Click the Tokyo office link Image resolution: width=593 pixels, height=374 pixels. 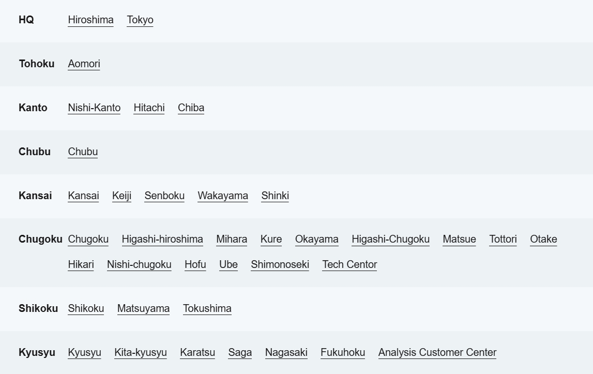tap(140, 20)
